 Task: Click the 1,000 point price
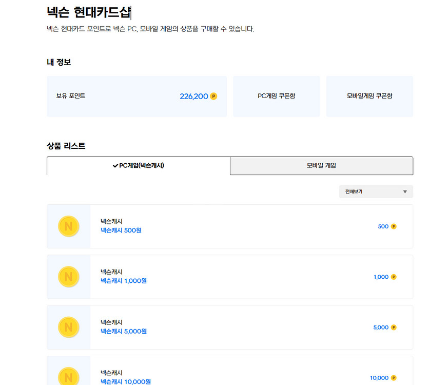pos(381,277)
